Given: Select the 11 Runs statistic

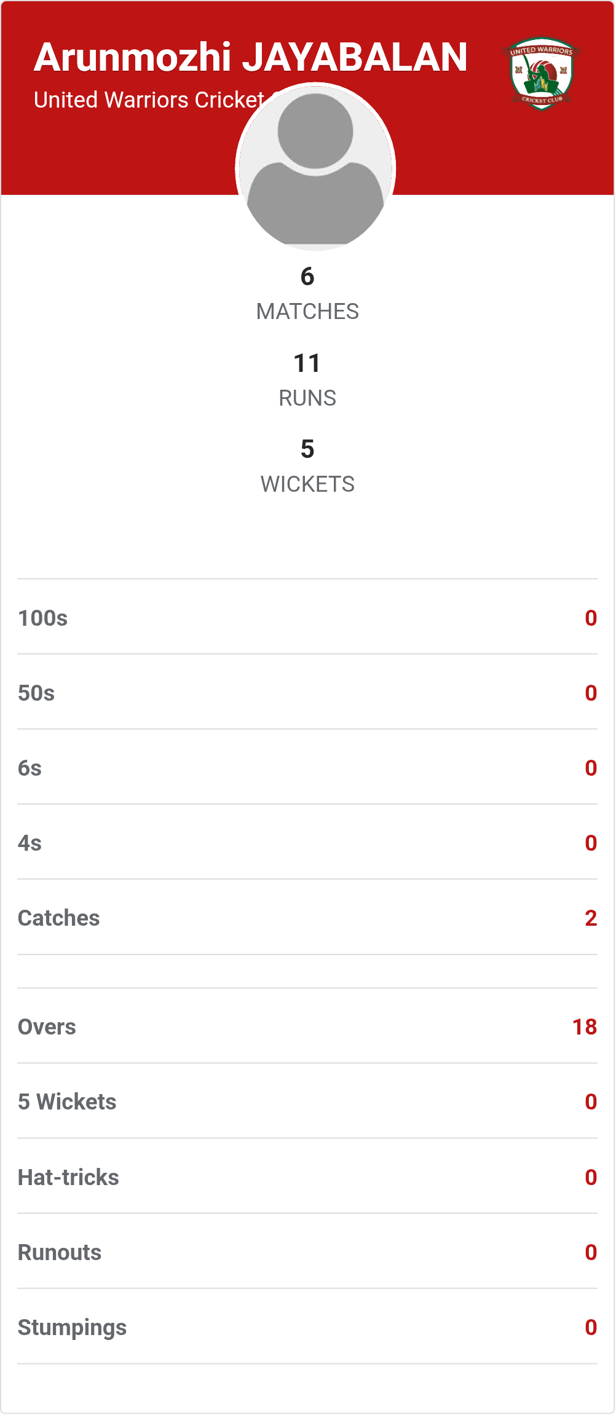Looking at the screenshot, I should pos(307,380).
